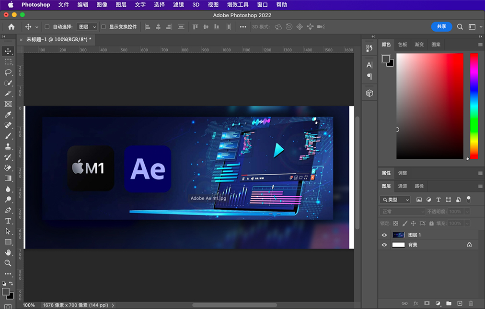Hide the 背景 layer
This screenshot has width=485, height=309.
384,245
